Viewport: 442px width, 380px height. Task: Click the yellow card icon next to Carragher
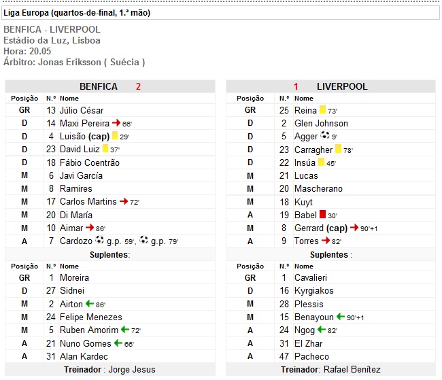tap(338, 149)
